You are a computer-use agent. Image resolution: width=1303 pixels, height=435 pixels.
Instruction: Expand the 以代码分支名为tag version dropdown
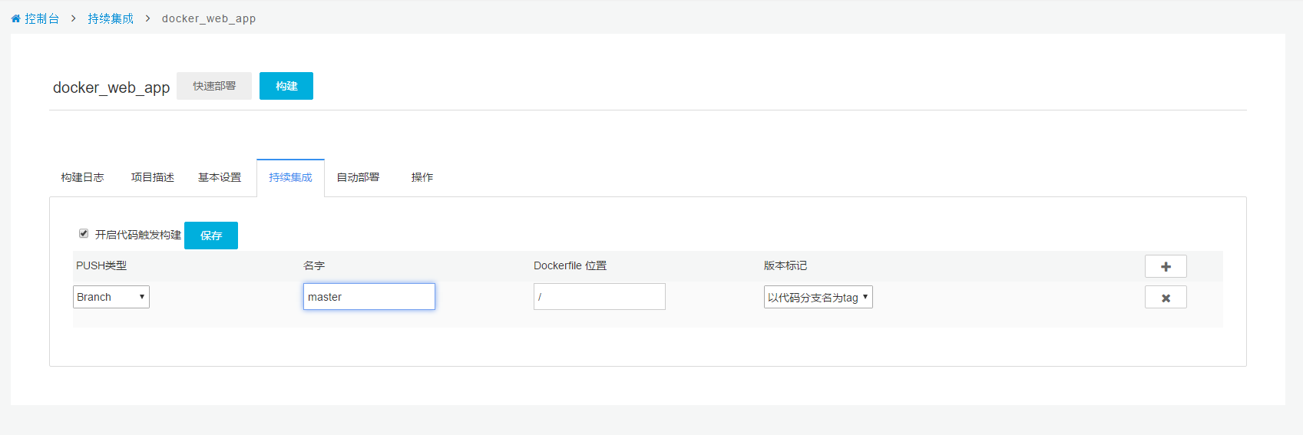pyautogui.click(x=818, y=298)
